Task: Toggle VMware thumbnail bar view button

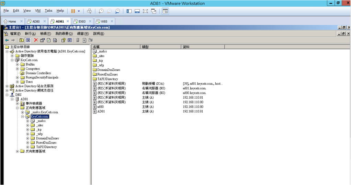Action: click(x=137, y=11)
